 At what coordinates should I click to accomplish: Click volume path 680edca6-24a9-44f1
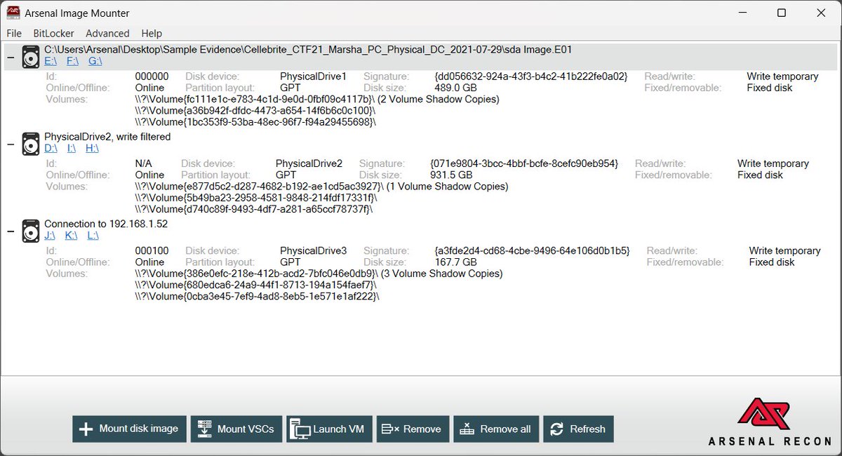click(x=255, y=285)
